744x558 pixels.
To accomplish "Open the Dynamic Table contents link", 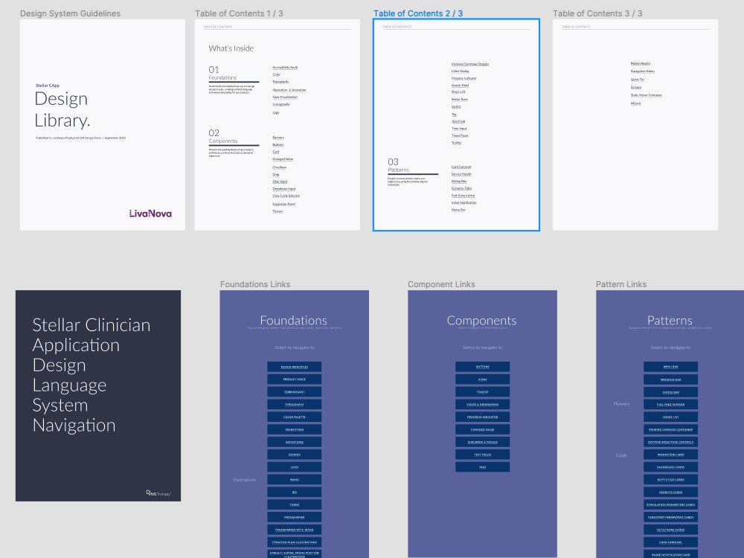I will (461, 188).
